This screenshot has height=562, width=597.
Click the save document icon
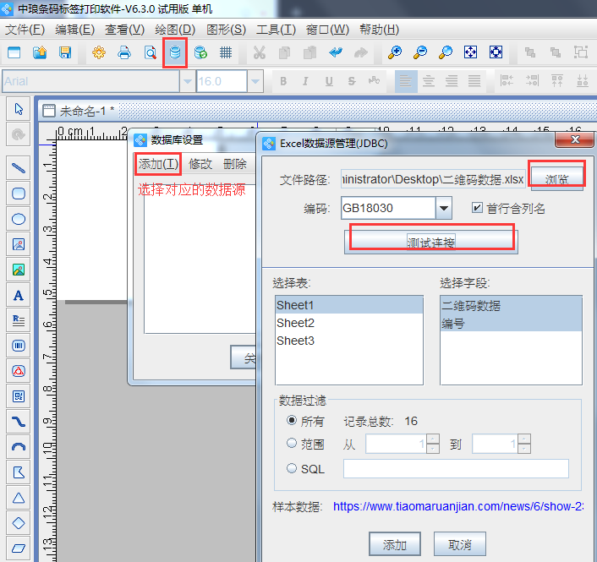click(x=64, y=52)
